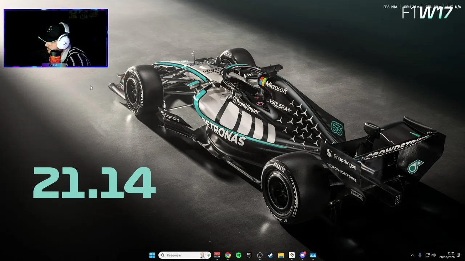Open the Windows Start menu
This screenshot has width=465, height=261.
[152, 255]
